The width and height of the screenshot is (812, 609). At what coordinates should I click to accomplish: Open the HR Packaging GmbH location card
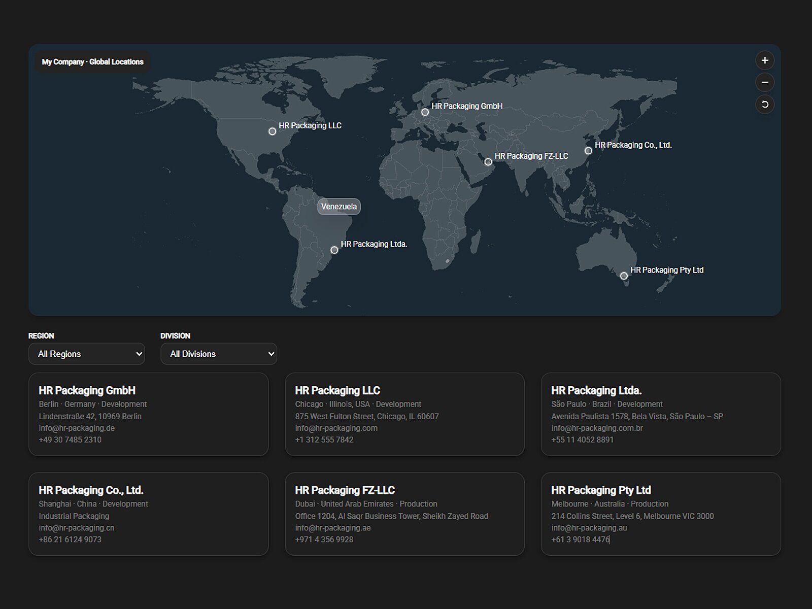click(148, 414)
